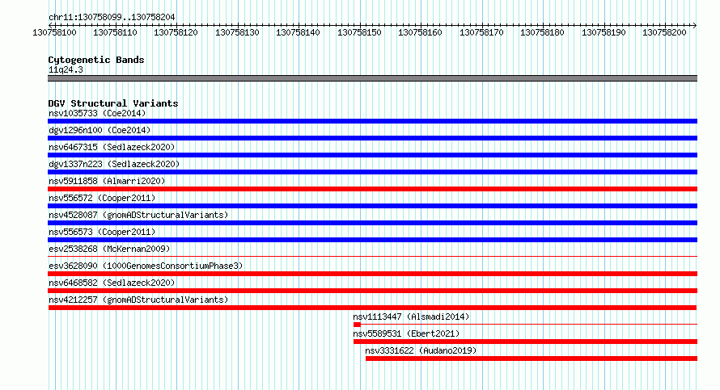The height and width of the screenshot is (390, 720).
Task: Click ruler position 130758110
Action: click(x=115, y=32)
